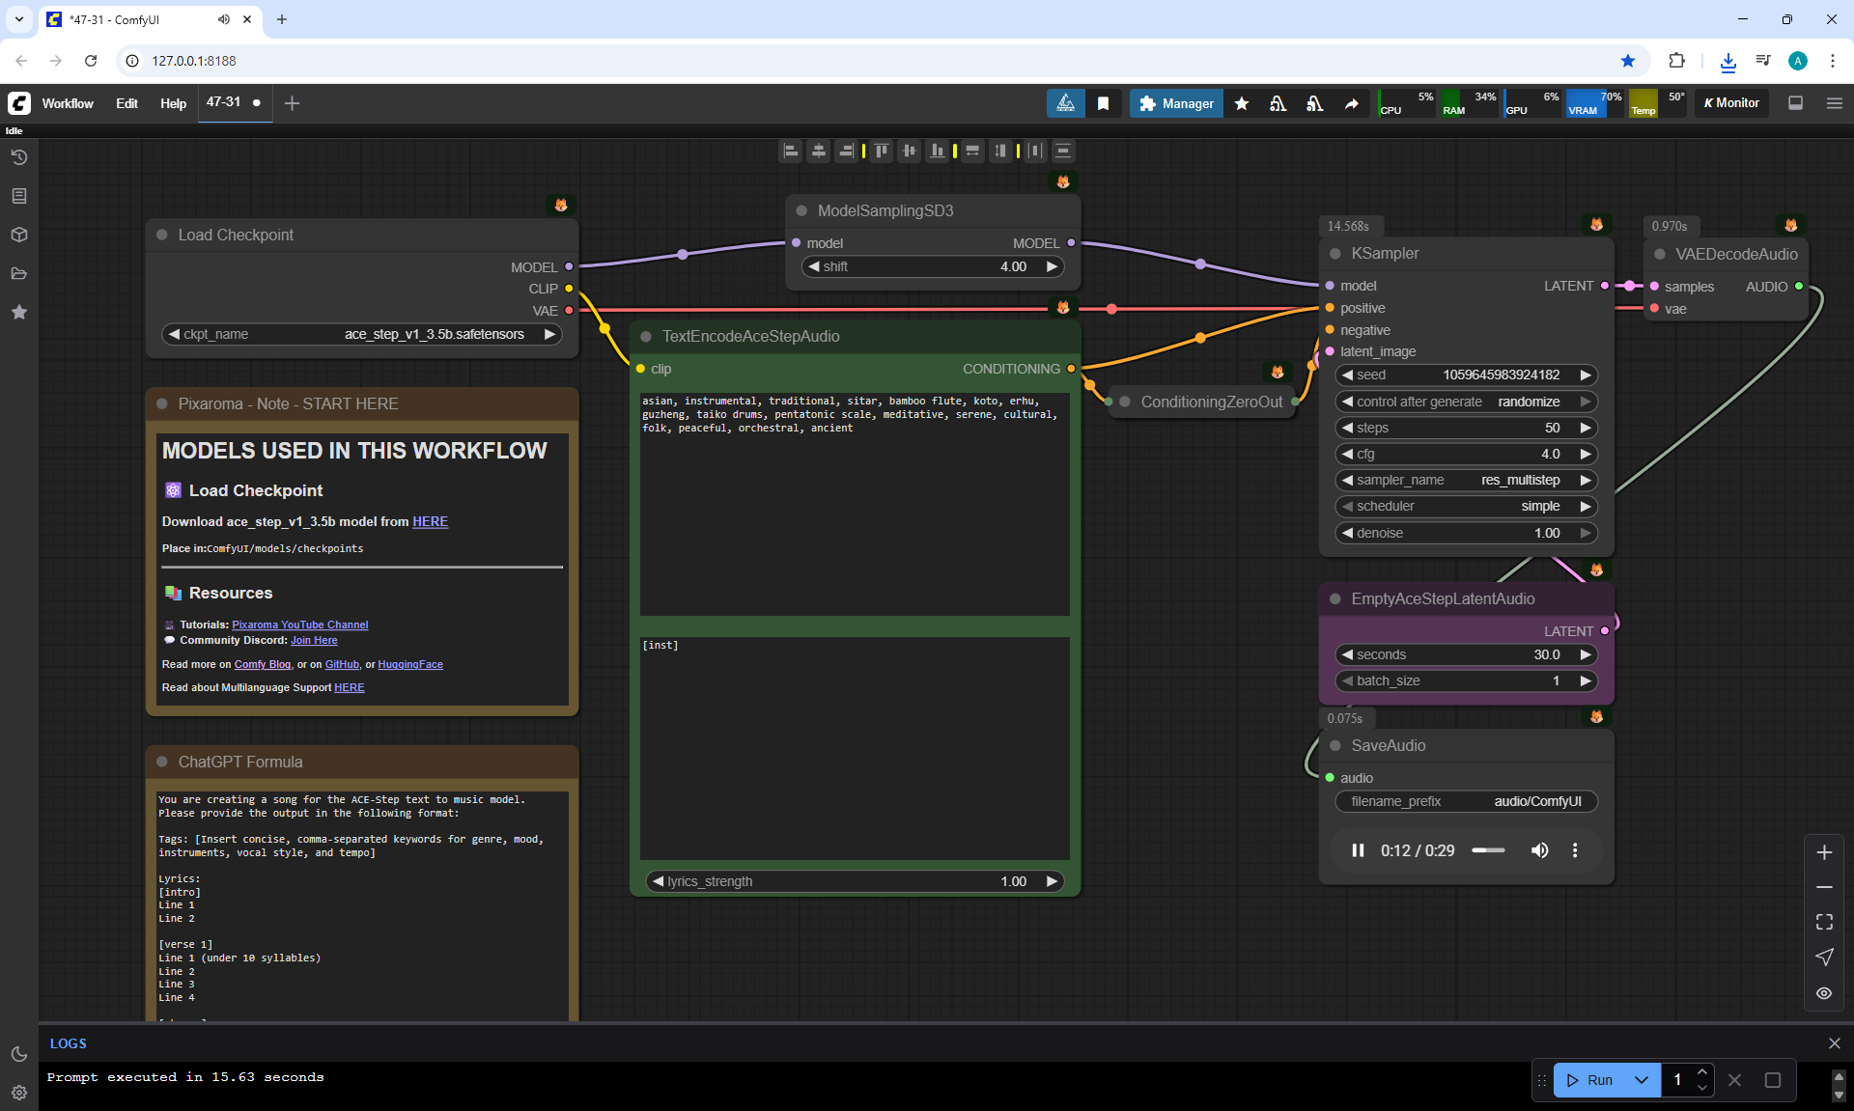The width and height of the screenshot is (1854, 1111).
Task: Toggle link visibility eye icon
Action: [x=1824, y=993]
